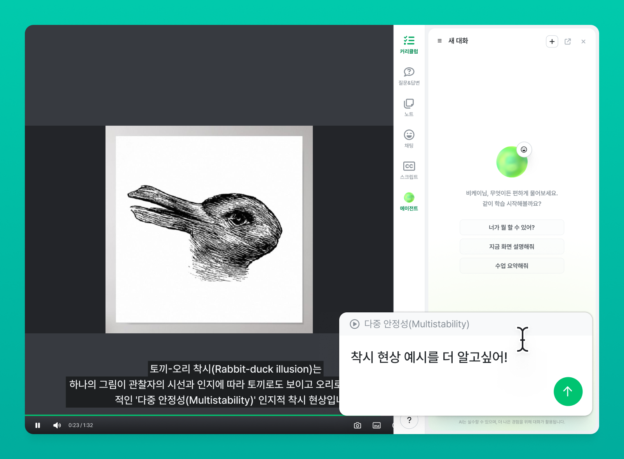This screenshot has width=624, height=459.
Task: Close the agent chat panel
Action: [583, 41]
